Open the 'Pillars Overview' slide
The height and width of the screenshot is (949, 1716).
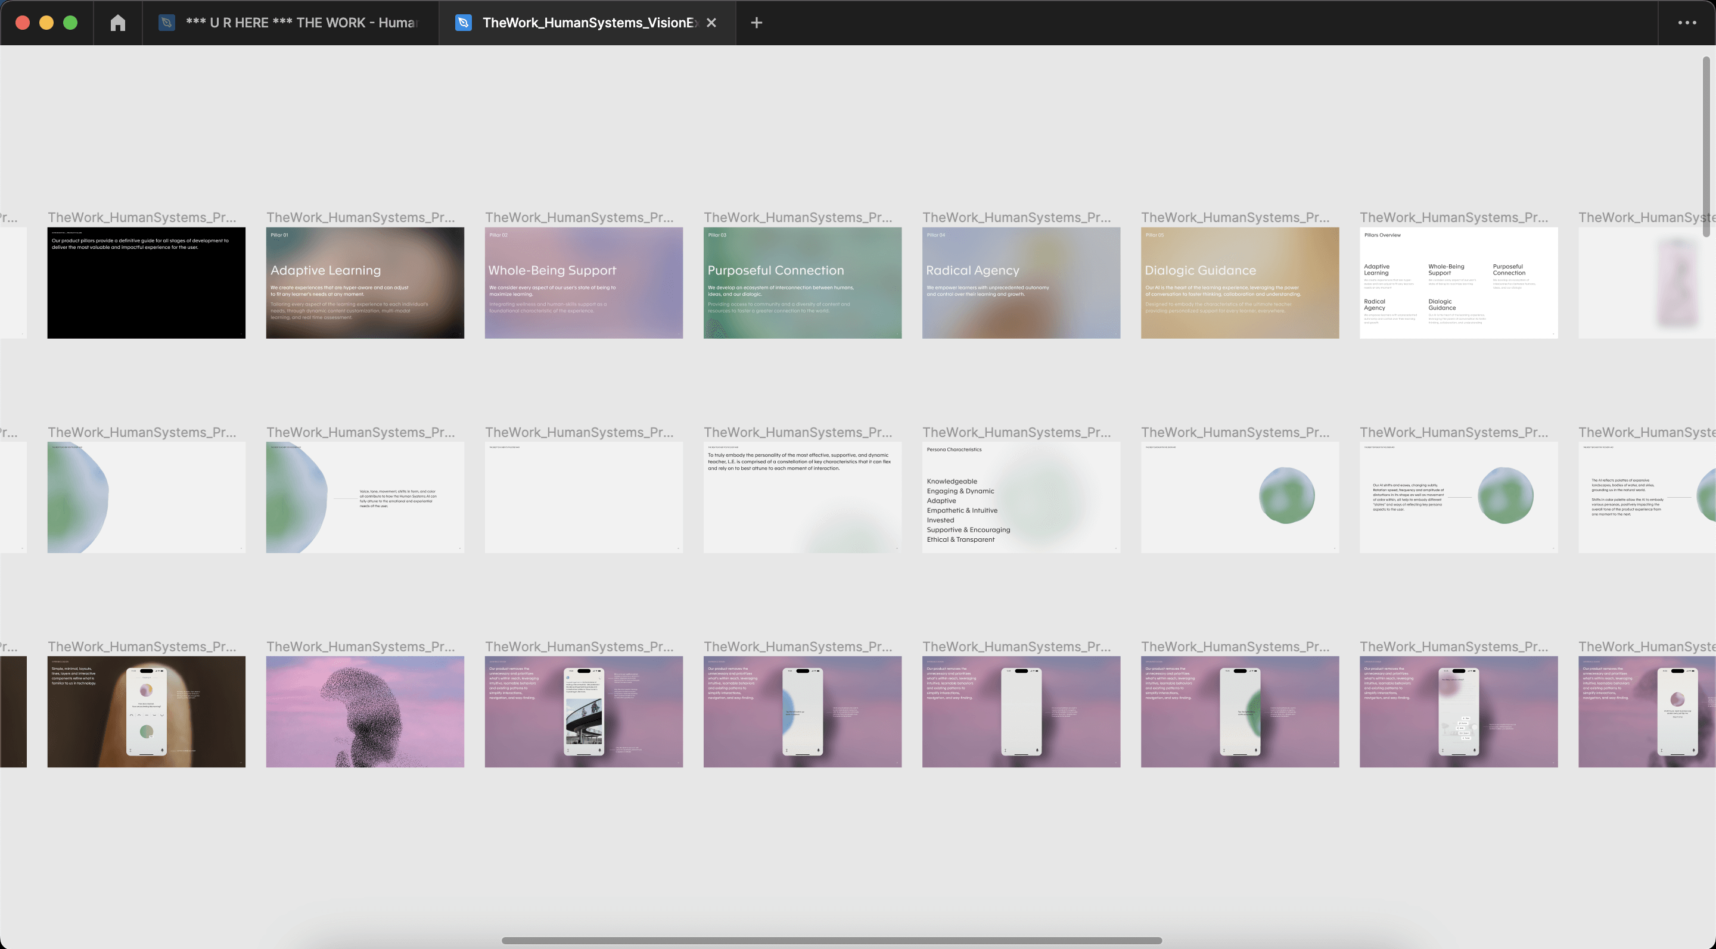point(1458,283)
